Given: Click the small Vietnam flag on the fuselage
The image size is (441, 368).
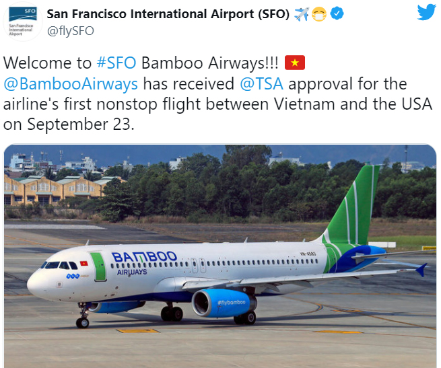Looking at the screenshot, I should [x=83, y=264].
